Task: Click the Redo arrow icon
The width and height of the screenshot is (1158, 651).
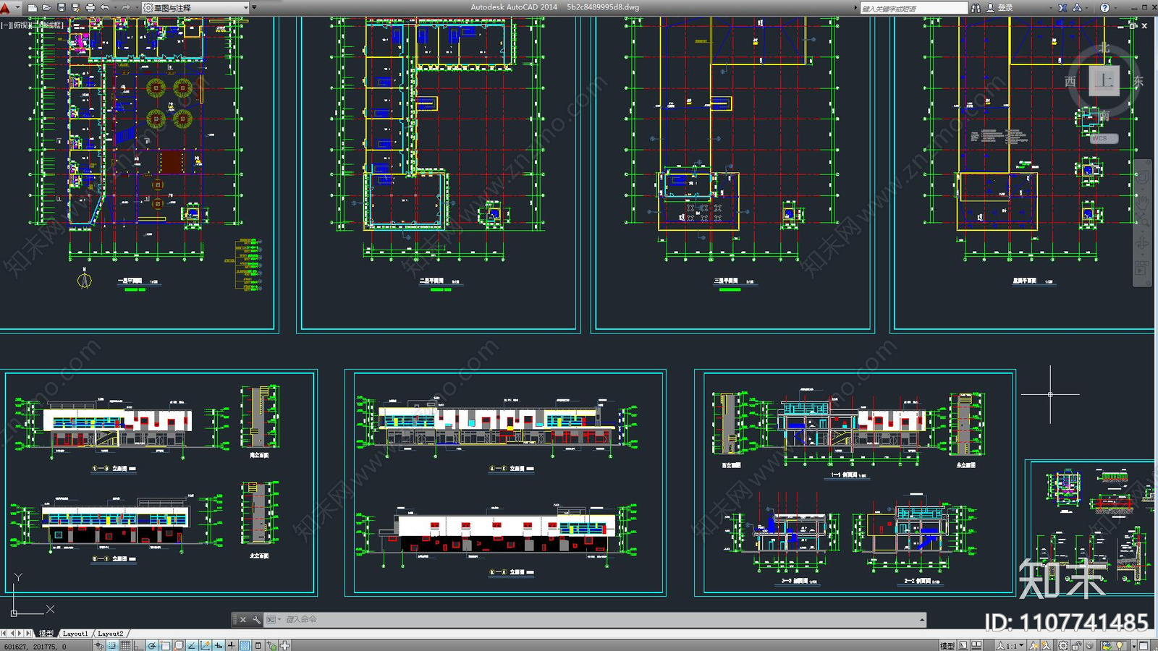Action: point(126,7)
